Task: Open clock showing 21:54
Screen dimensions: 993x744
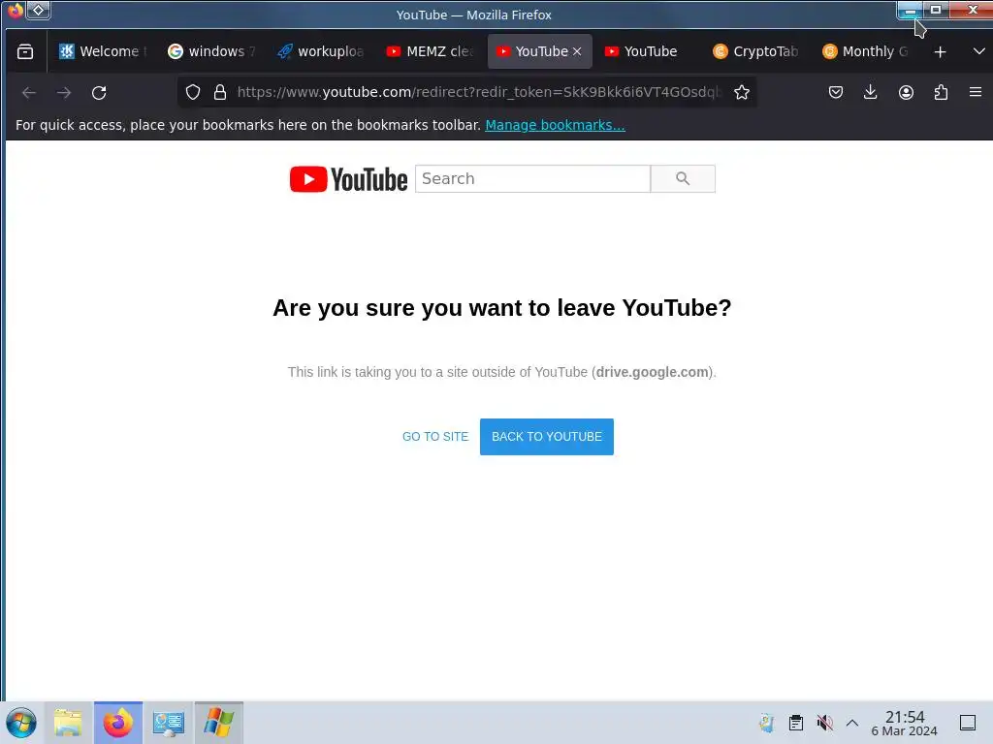Action: pos(905,723)
